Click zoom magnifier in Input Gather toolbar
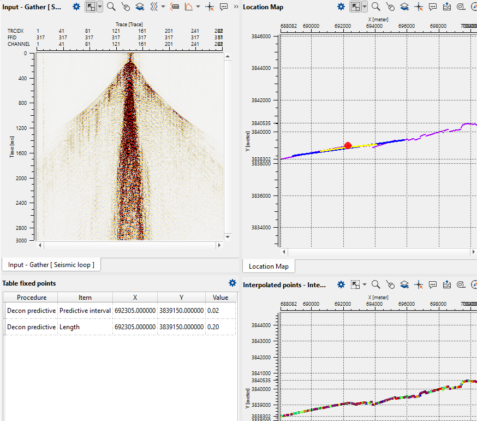 click(111, 7)
